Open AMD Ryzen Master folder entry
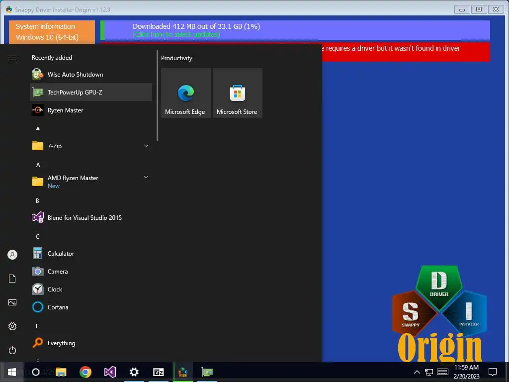This screenshot has width=509, height=382. 91,182
